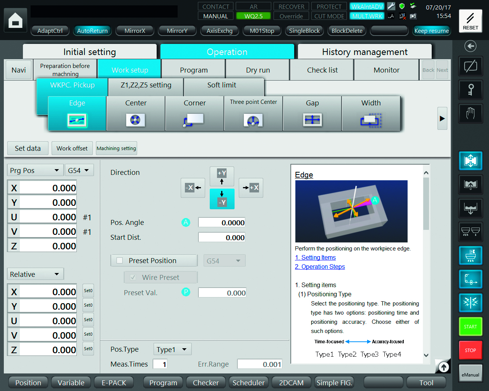Enable the Preset Position checkbox
Screen dimensions: 489x391
[x=120, y=260]
